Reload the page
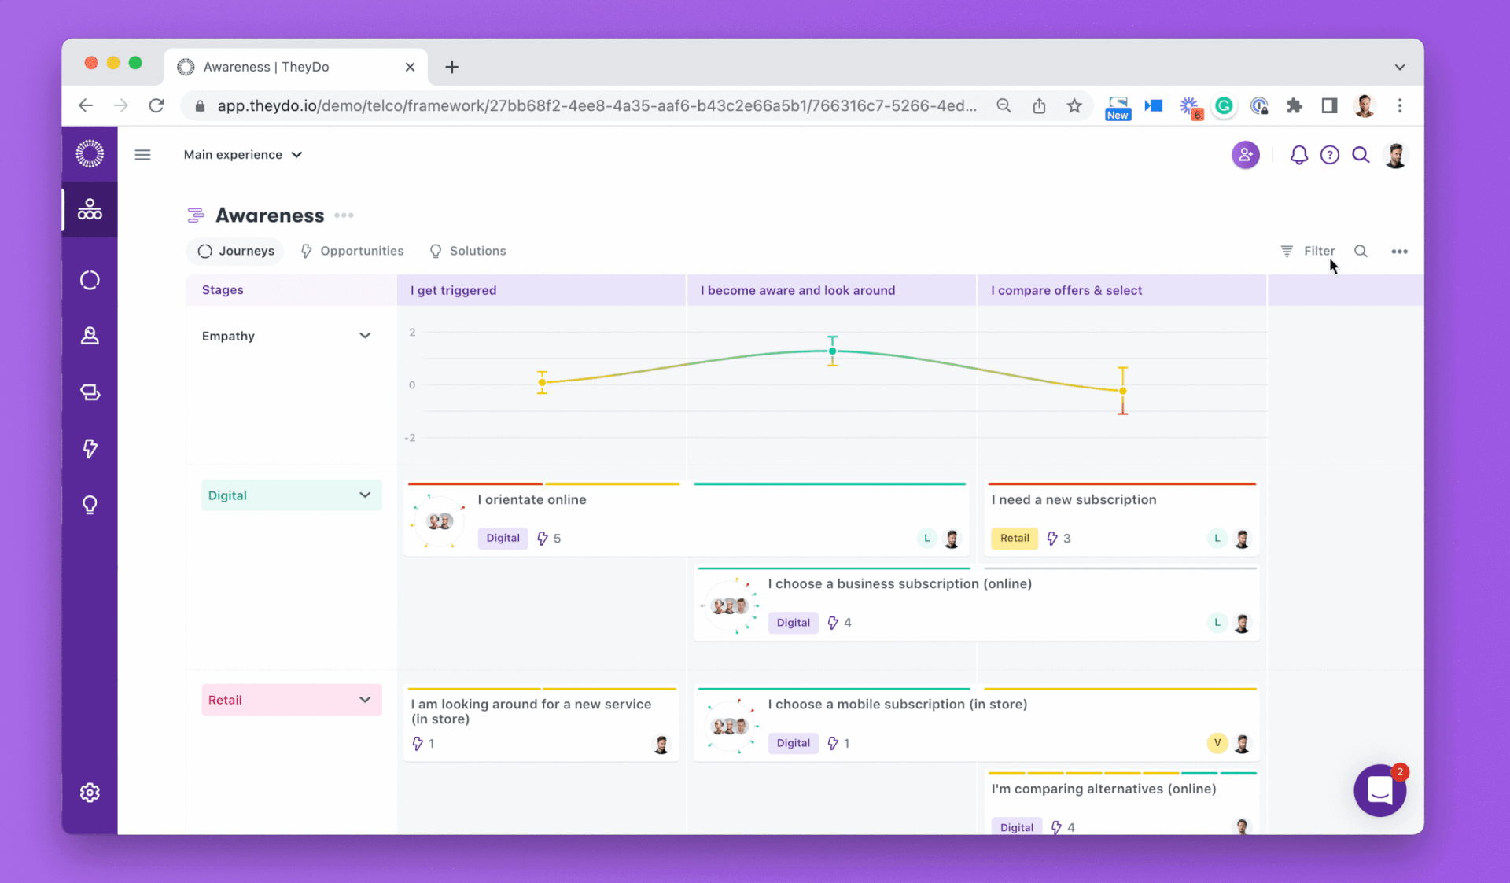Screen dimensions: 1510x883 157,106
